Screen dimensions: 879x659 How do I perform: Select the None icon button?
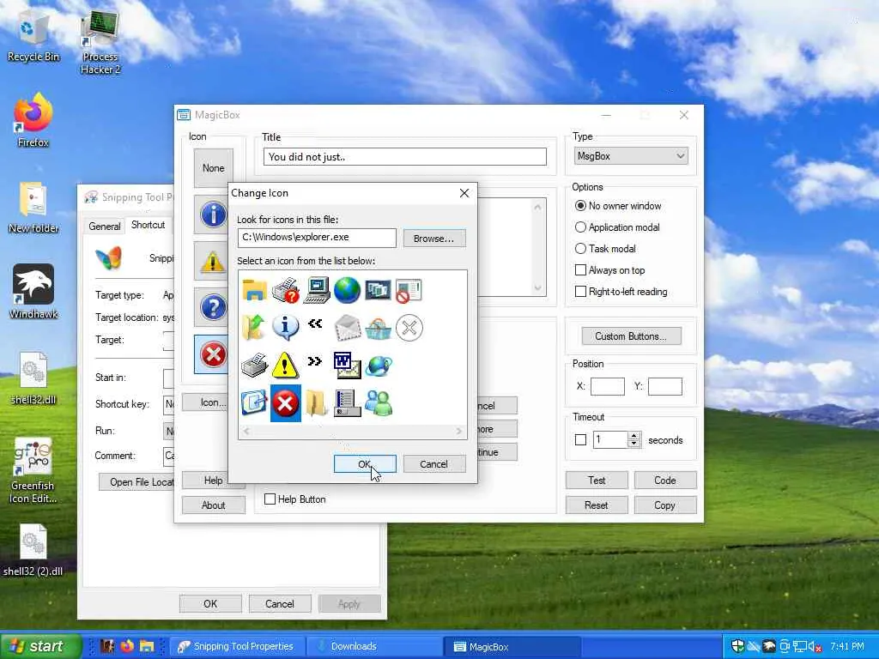213,168
